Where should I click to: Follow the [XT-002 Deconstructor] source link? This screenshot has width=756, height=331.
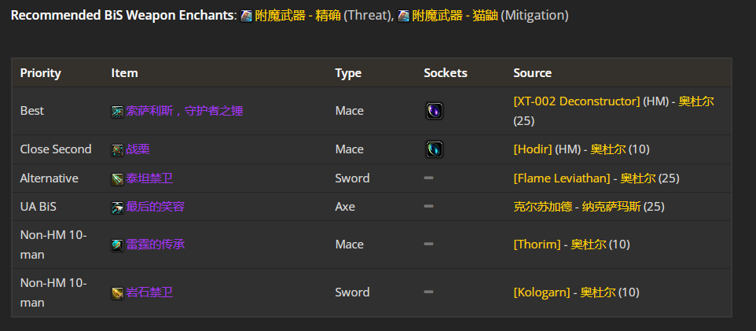pos(577,101)
